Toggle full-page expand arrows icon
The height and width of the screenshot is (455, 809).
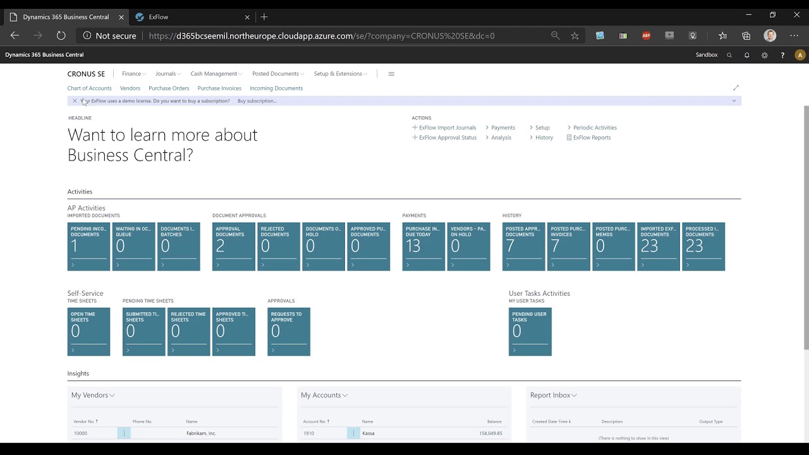[736, 88]
